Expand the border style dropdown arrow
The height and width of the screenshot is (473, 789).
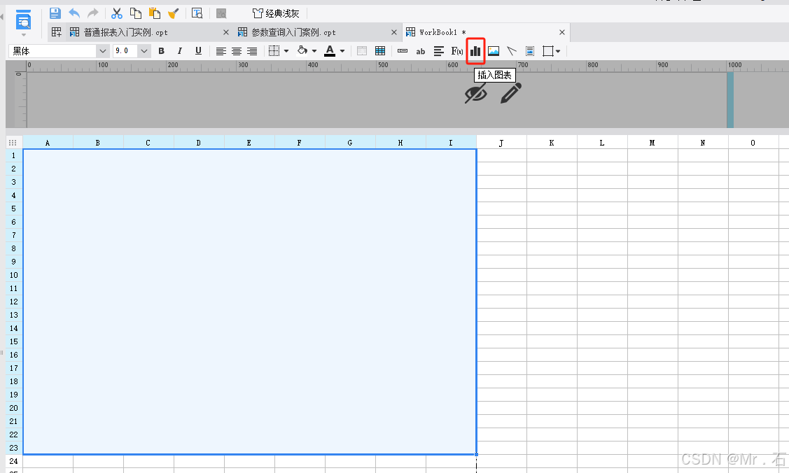pyautogui.click(x=286, y=51)
